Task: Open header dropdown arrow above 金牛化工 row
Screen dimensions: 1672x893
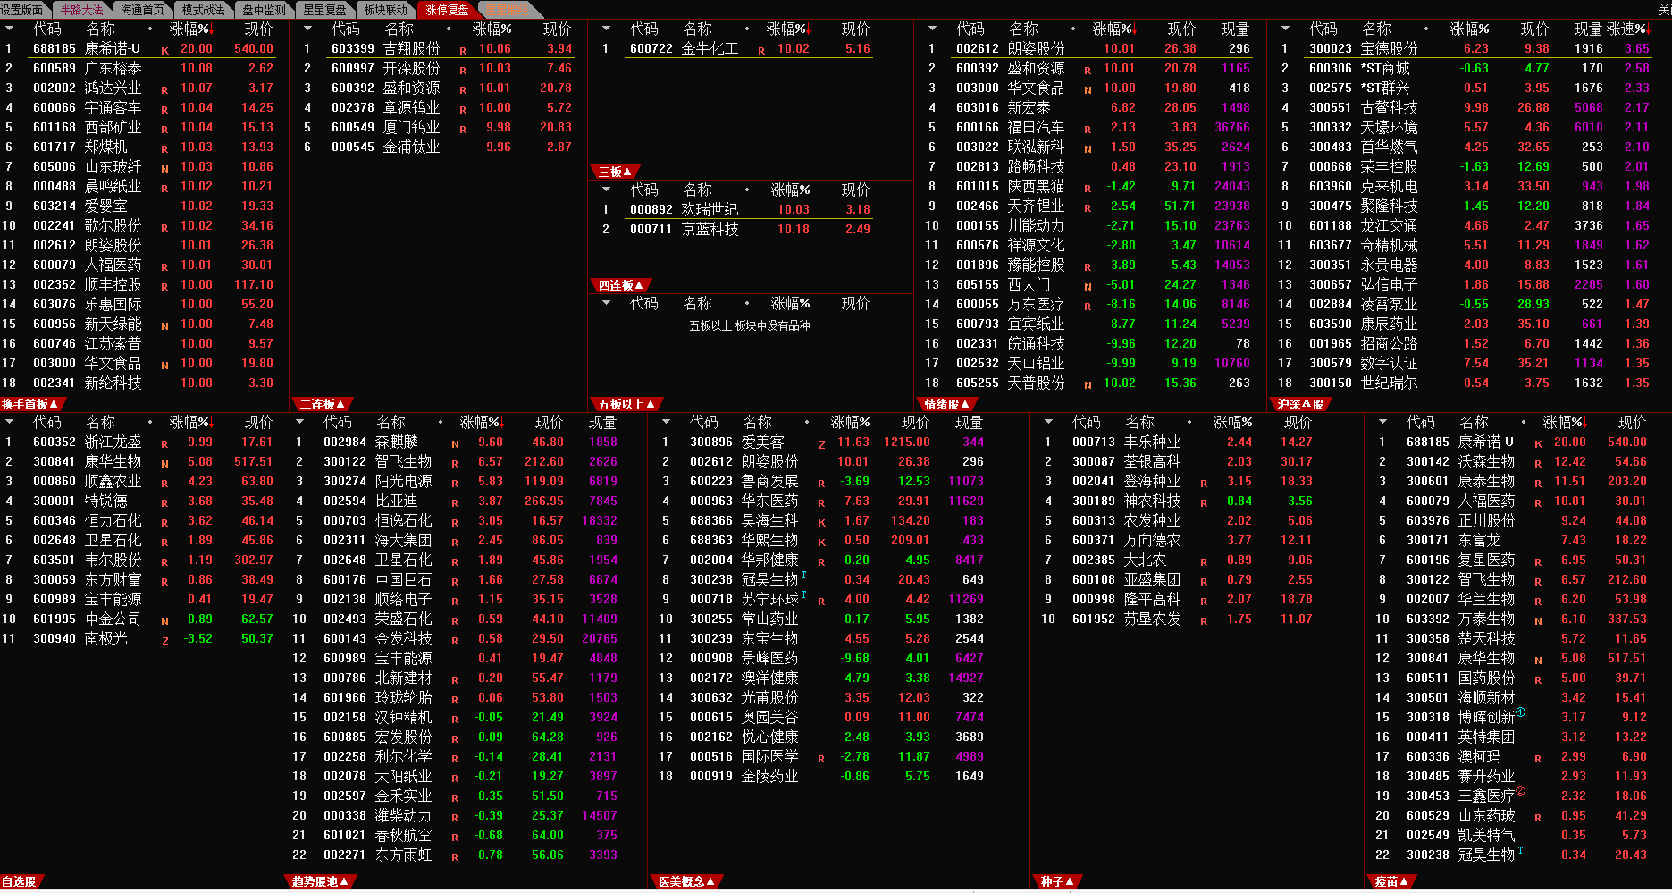Action: point(606,29)
